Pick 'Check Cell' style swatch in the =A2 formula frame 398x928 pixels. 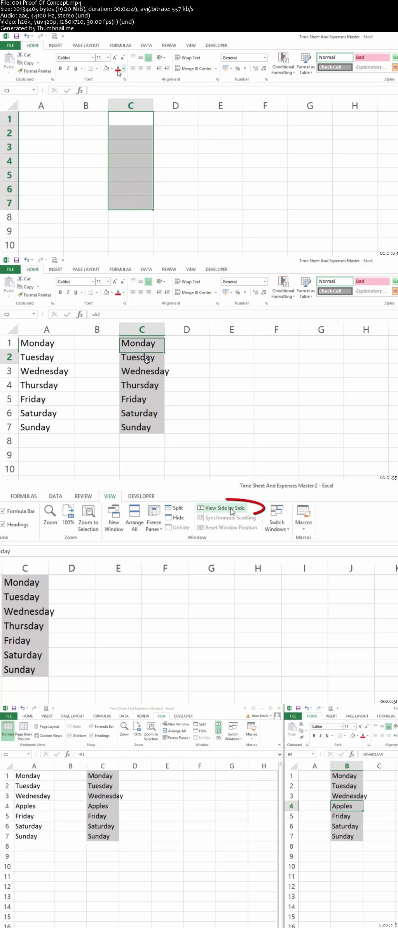pyautogui.click(x=334, y=291)
